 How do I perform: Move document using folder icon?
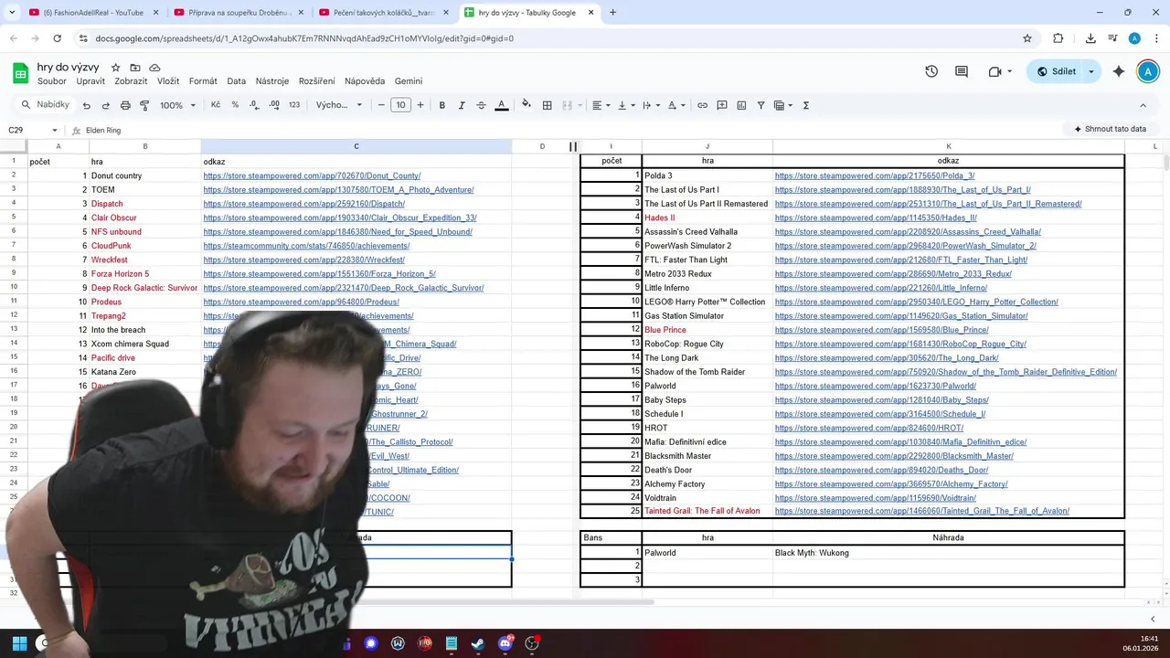pos(135,68)
